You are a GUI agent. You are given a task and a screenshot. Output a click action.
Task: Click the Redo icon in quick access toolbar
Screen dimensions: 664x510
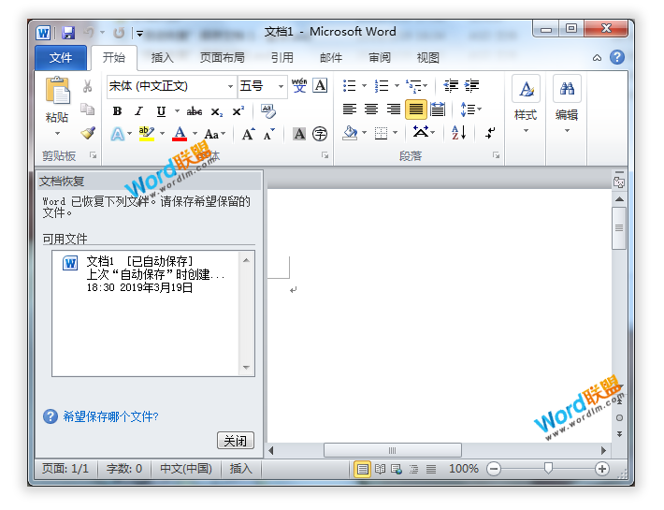coord(119,33)
